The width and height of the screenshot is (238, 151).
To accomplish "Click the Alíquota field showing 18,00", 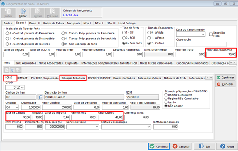I will (37, 117).
